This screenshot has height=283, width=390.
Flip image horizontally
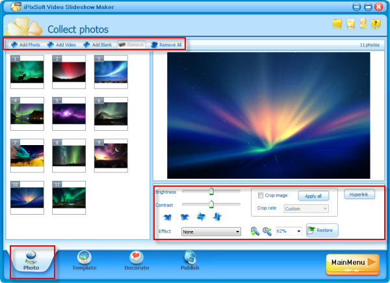coord(201,217)
